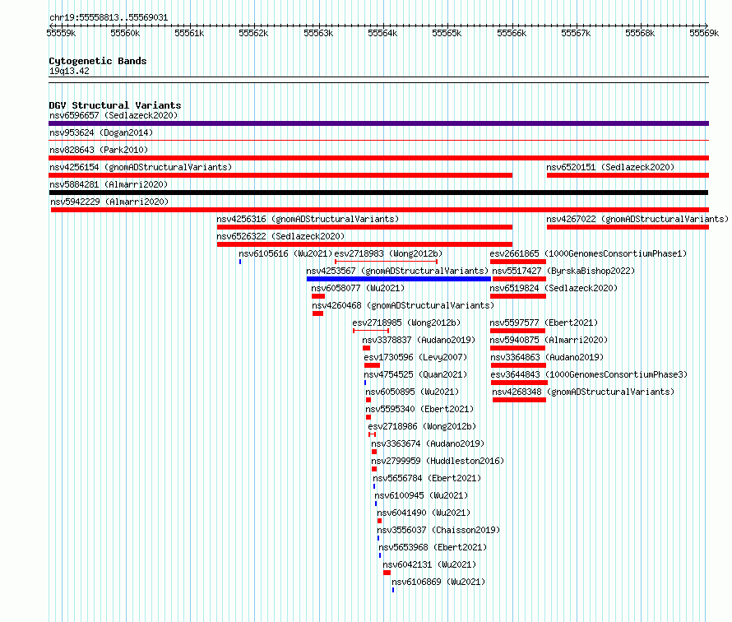
Task: Select nsv4268348 (gnomADStructuralVariants) label
Action: (584, 392)
